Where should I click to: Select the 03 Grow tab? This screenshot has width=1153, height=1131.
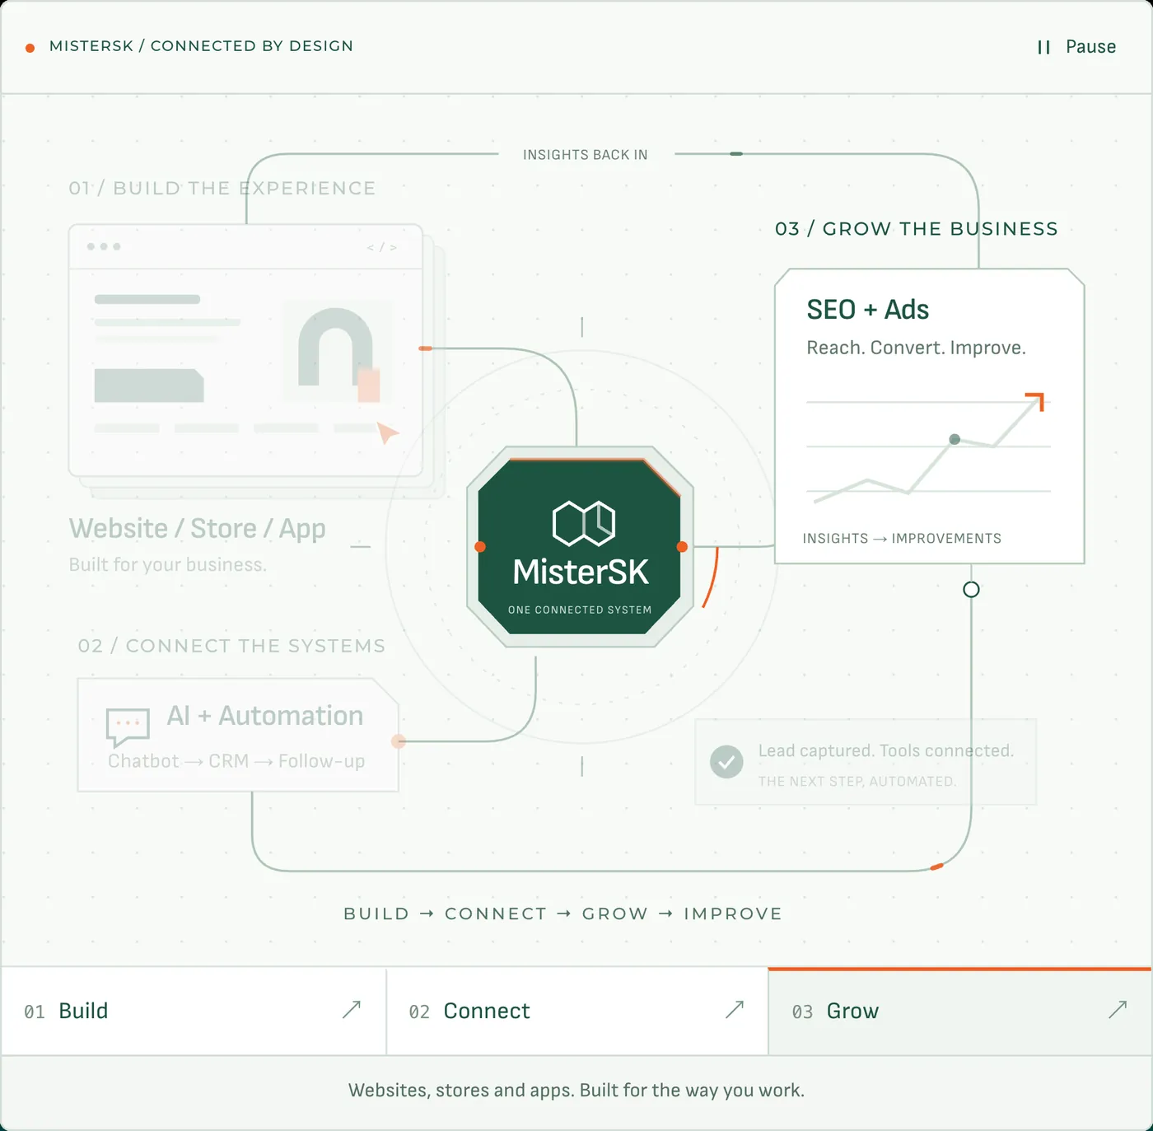960,1011
